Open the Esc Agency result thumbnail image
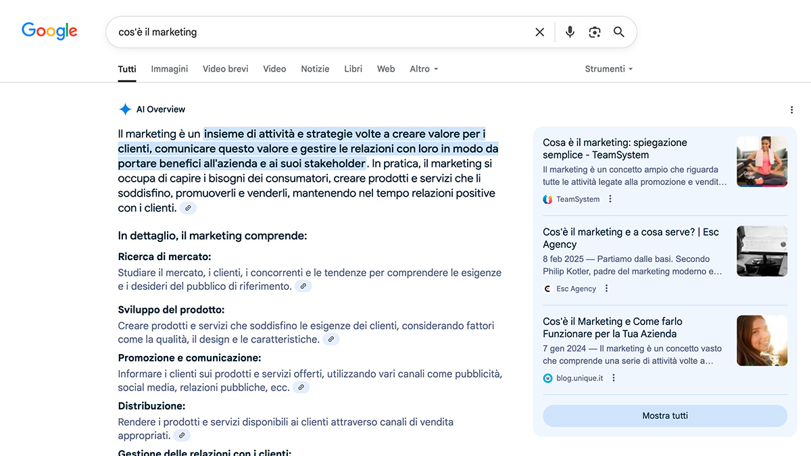The width and height of the screenshot is (811, 456). 762,251
